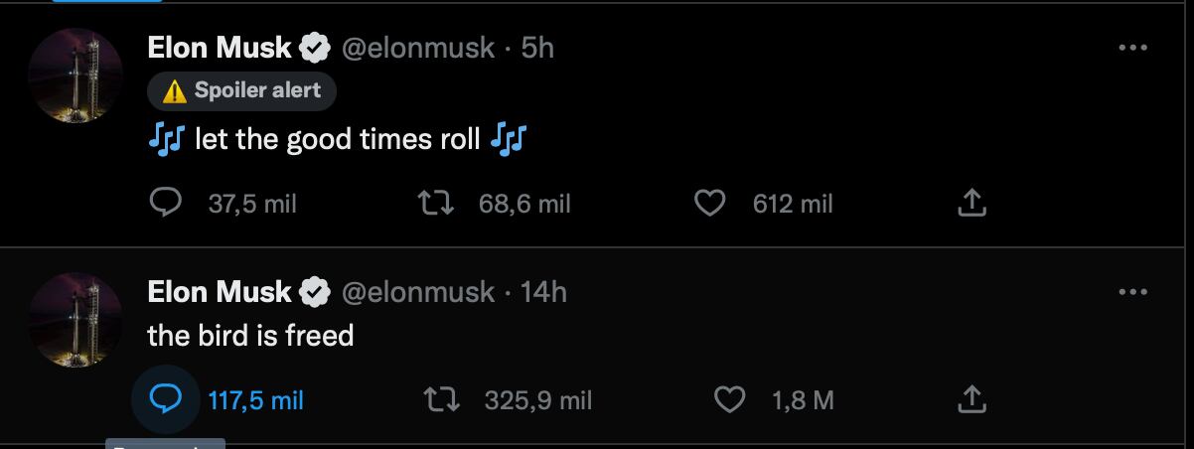Like "the bird is freed" tweet

[730, 400]
